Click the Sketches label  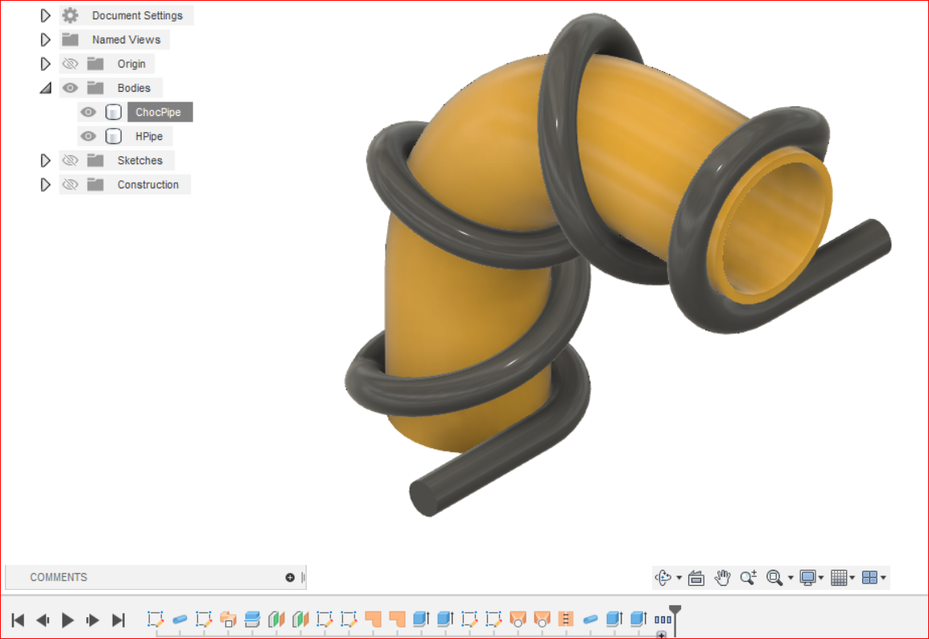[x=140, y=160]
